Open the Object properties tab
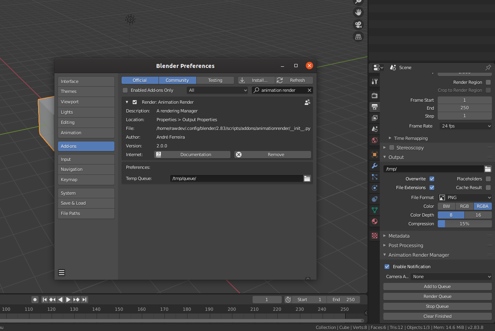 pyautogui.click(x=374, y=154)
